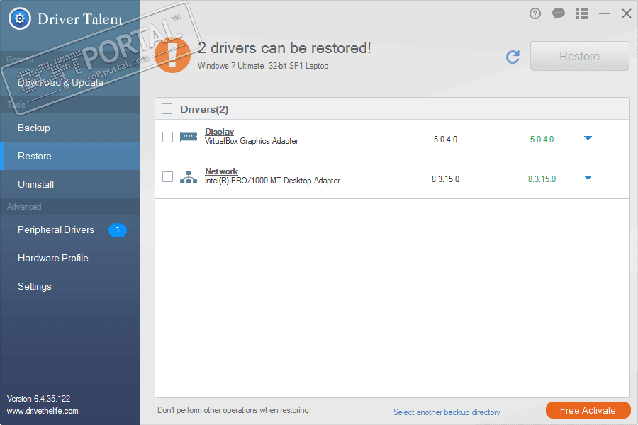Click the orange exclamation warning icon

(172, 55)
